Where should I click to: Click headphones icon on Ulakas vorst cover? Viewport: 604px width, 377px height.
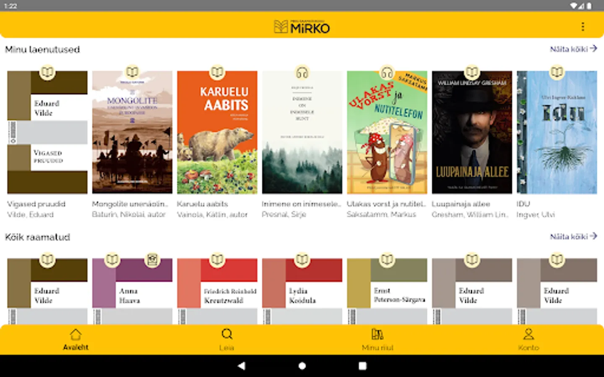pos(387,72)
